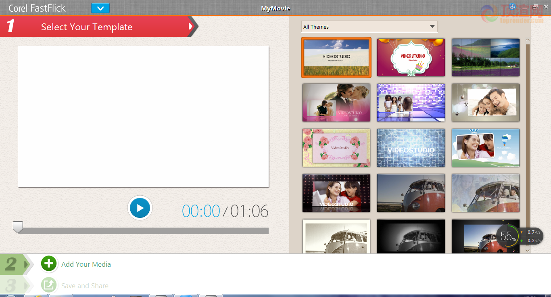Select step 1 numbered tab
The width and height of the screenshot is (551, 297).
click(11, 27)
